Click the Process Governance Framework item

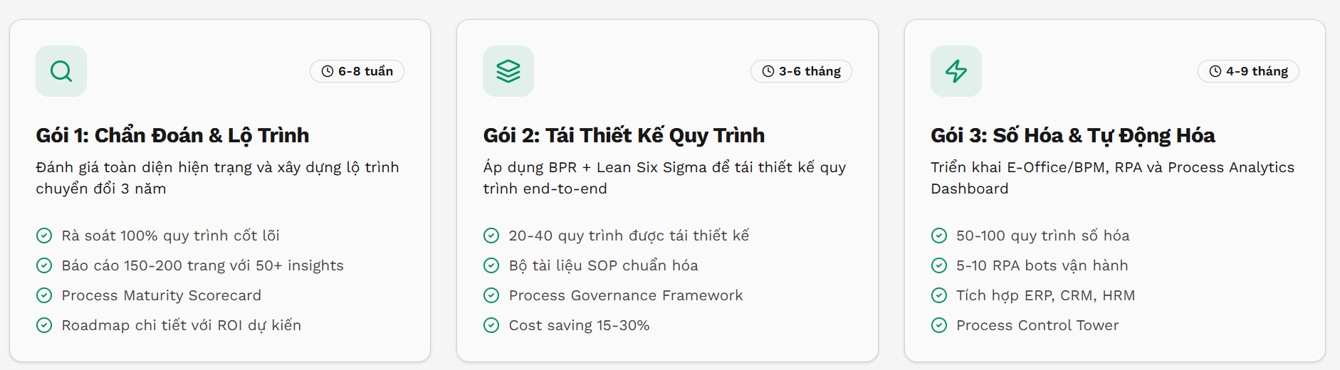[625, 295]
